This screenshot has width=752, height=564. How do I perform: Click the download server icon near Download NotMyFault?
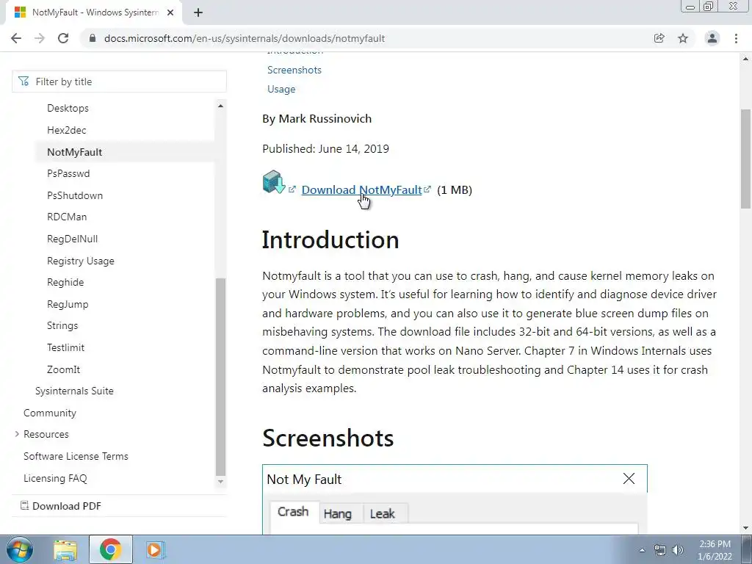(274, 182)
